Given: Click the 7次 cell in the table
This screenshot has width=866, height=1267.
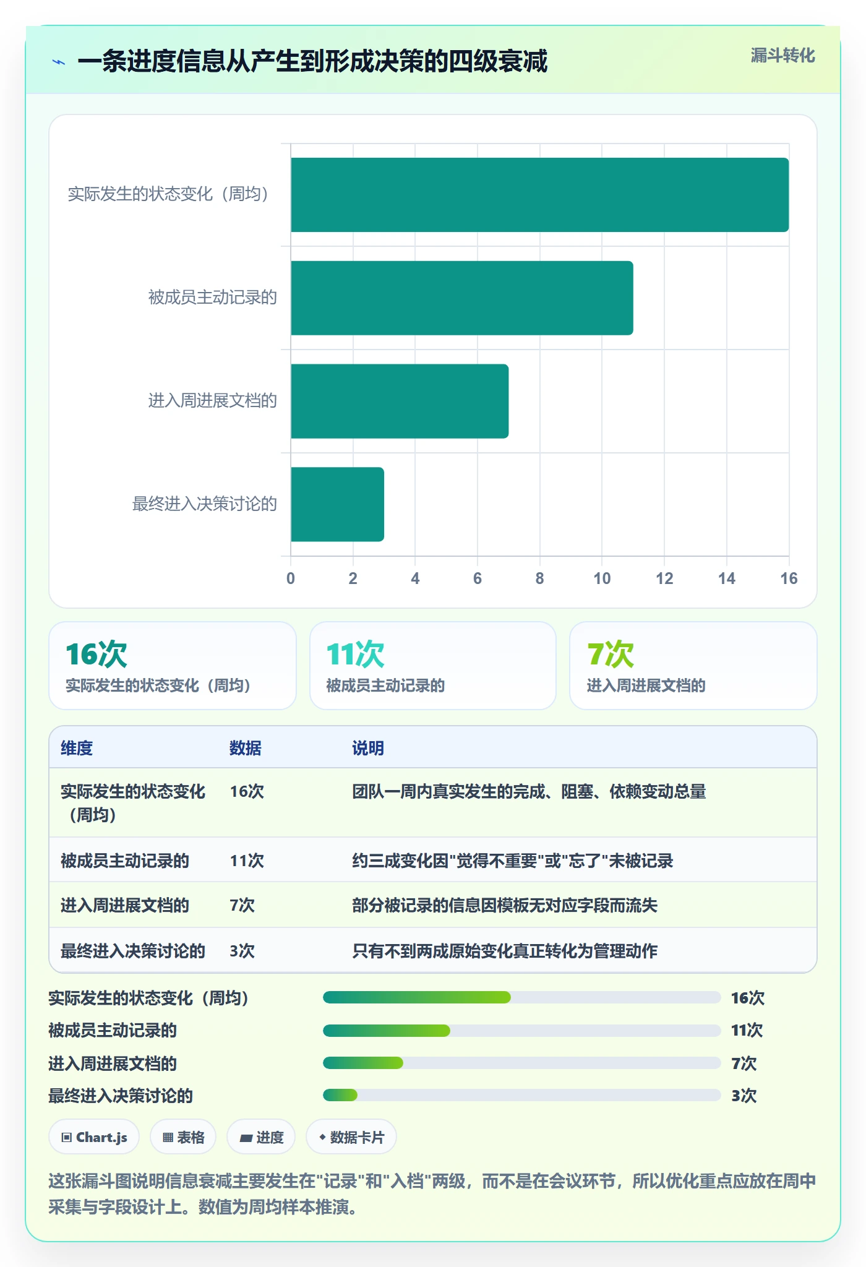Looking at the screenshot, I should pyautogui.click(x=242, y=905).
